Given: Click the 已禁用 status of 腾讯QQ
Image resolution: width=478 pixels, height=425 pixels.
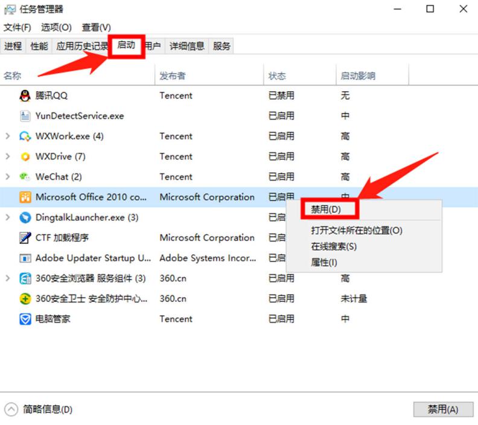Looking at the screenshot, I should [281, 96].
